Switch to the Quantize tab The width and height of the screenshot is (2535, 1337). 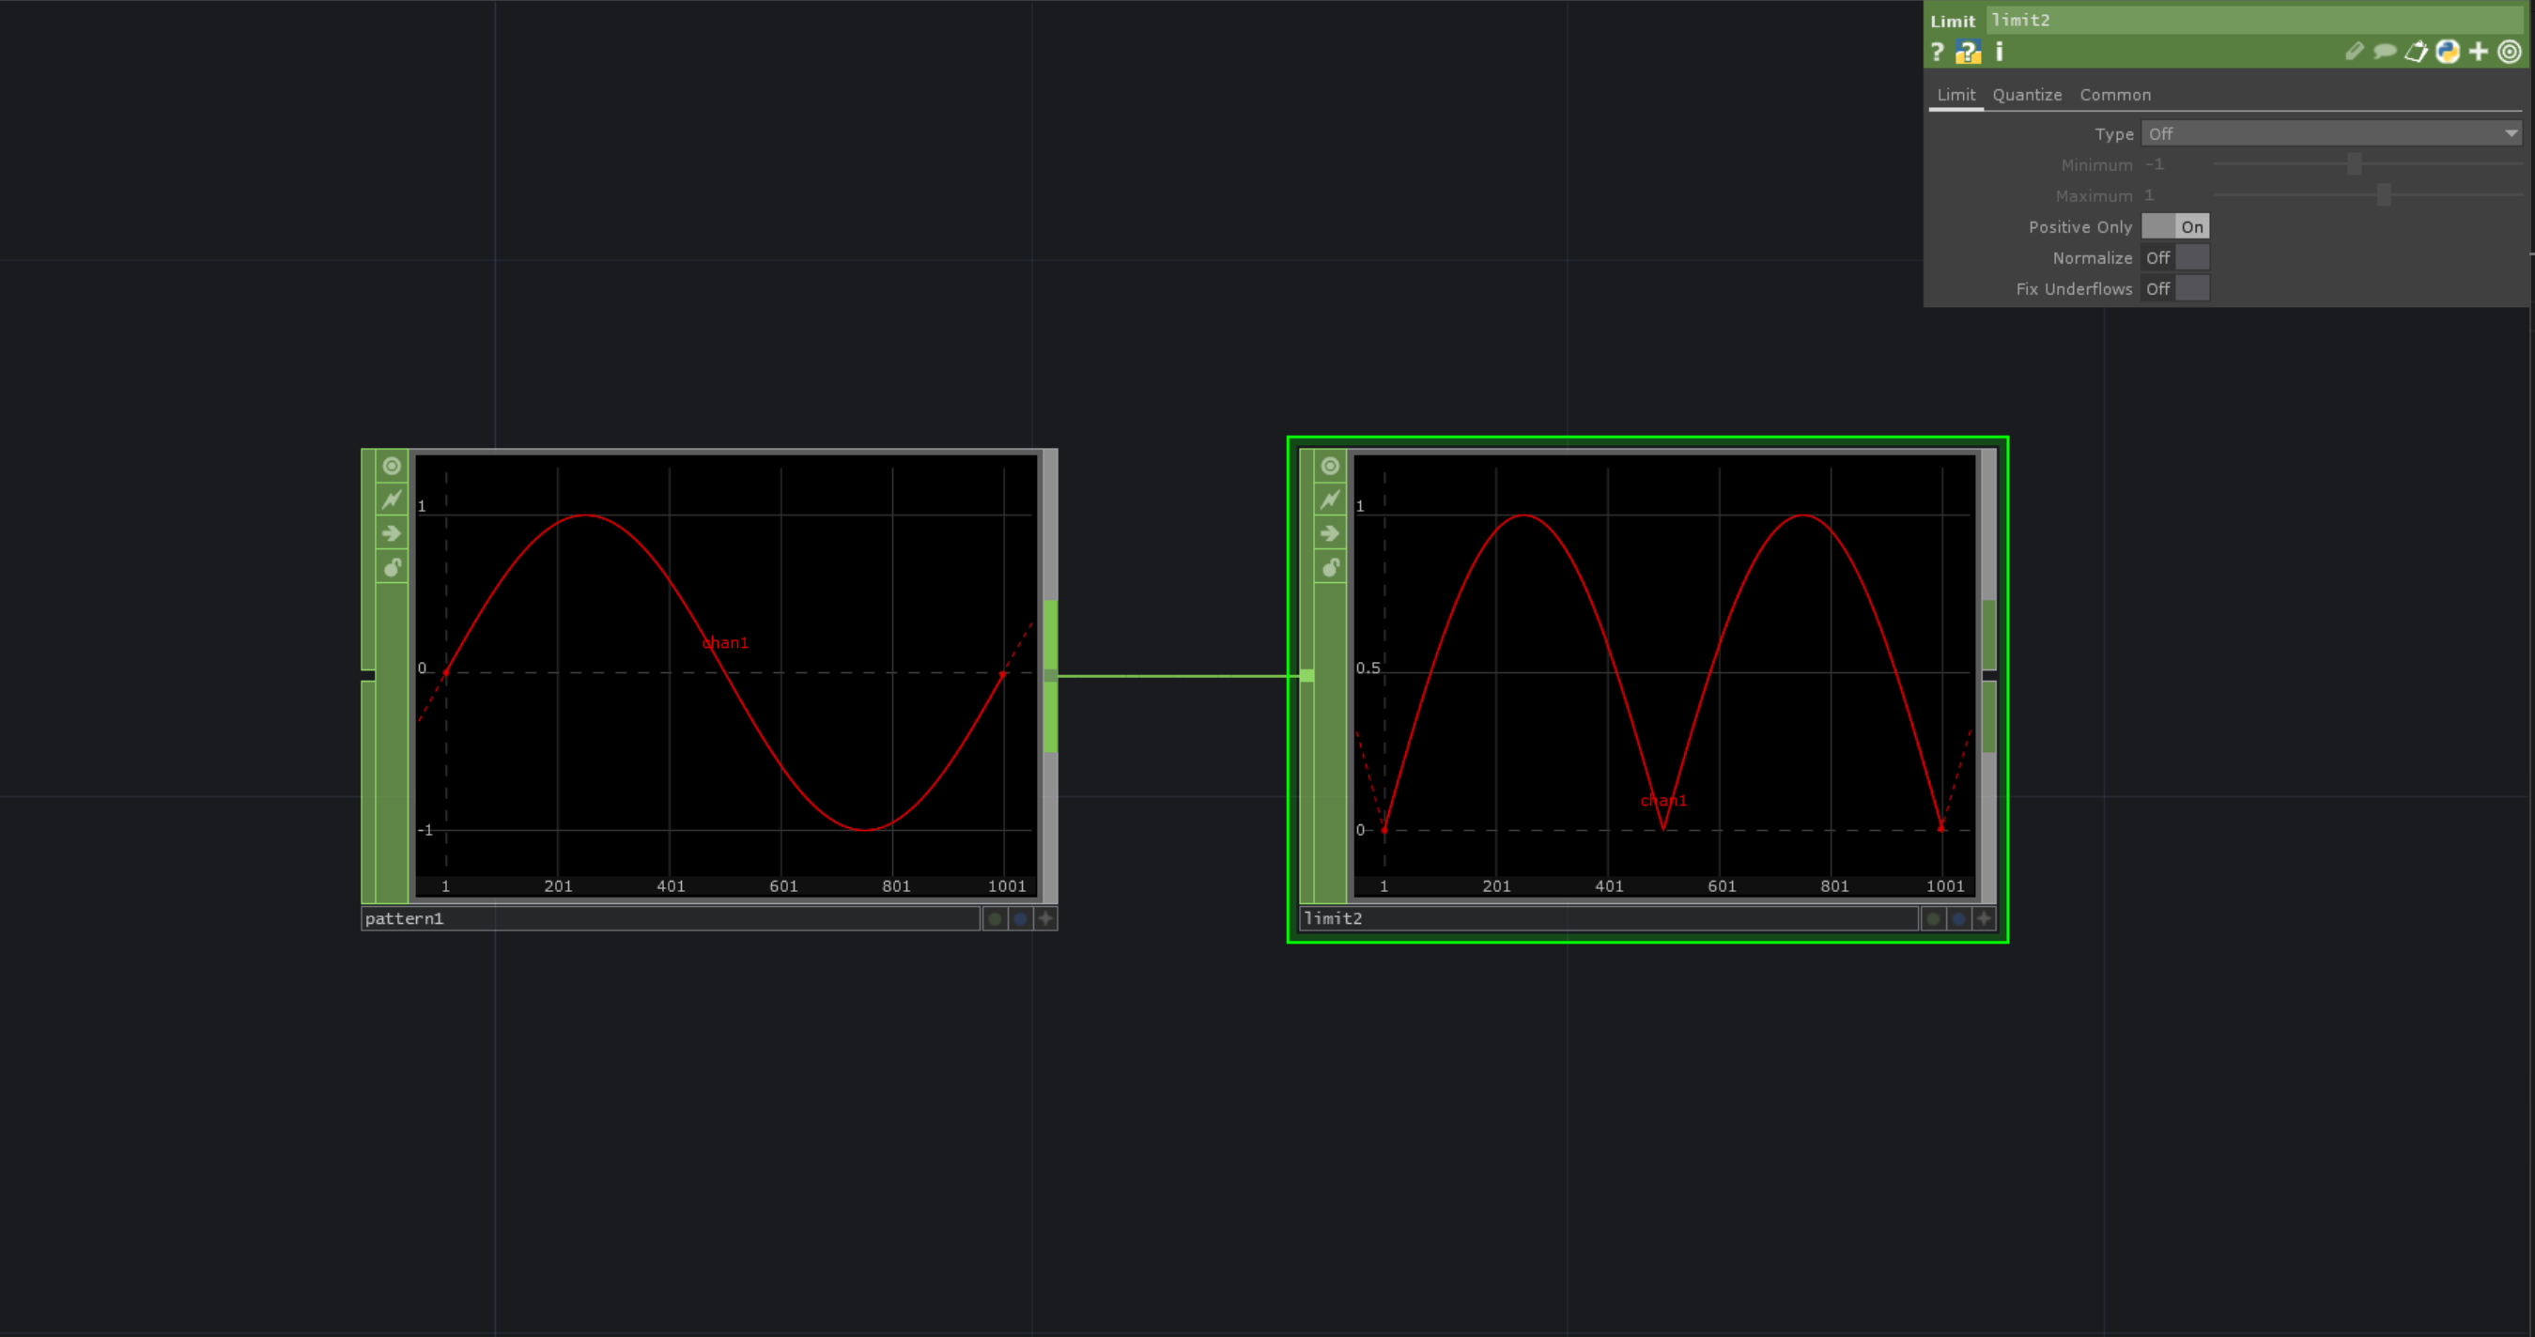[x=2027, y=95]
